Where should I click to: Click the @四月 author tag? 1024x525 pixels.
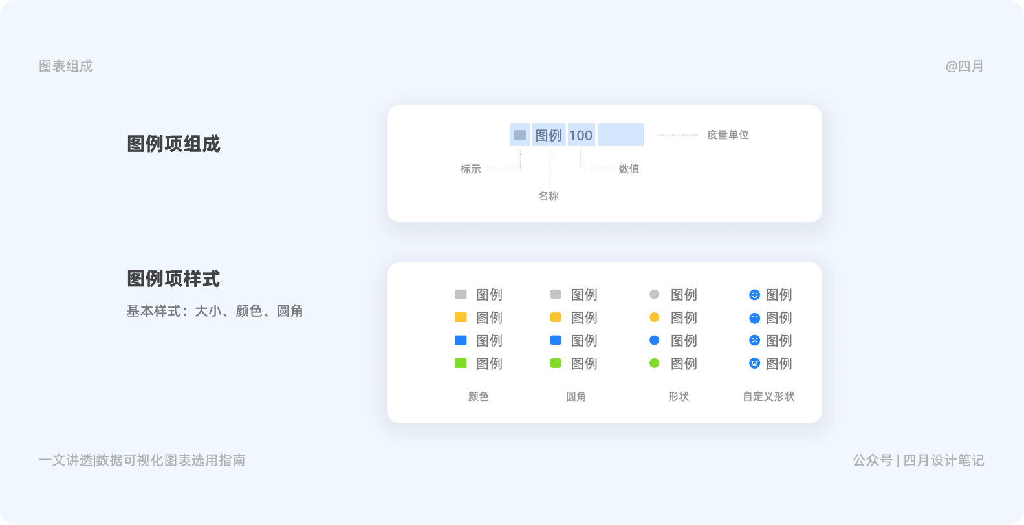tap(964, 67)
